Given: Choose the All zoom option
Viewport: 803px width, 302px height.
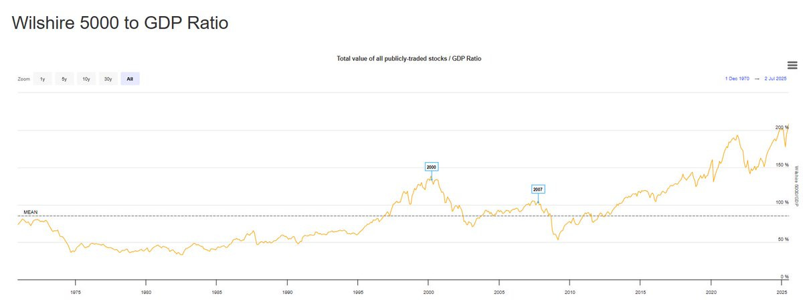Looking at the screenshot, I should click(x=130, y=79).
